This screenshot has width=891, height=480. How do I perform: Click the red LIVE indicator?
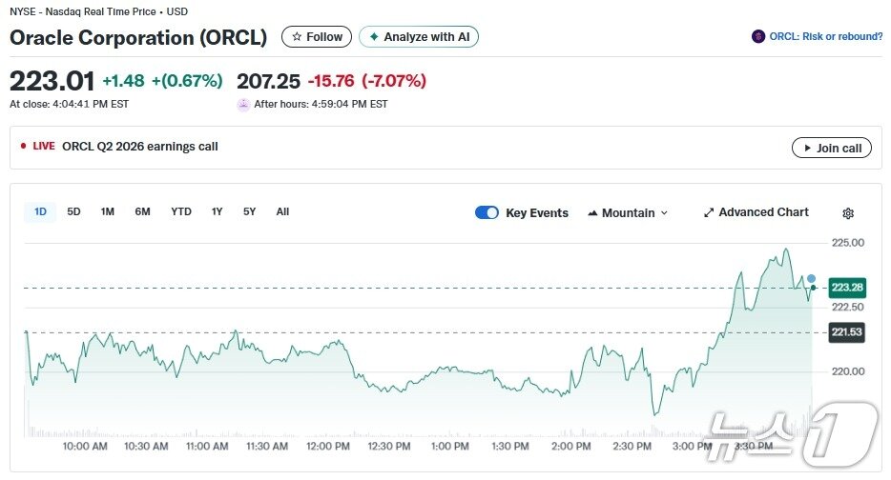[x=38, y=147]
